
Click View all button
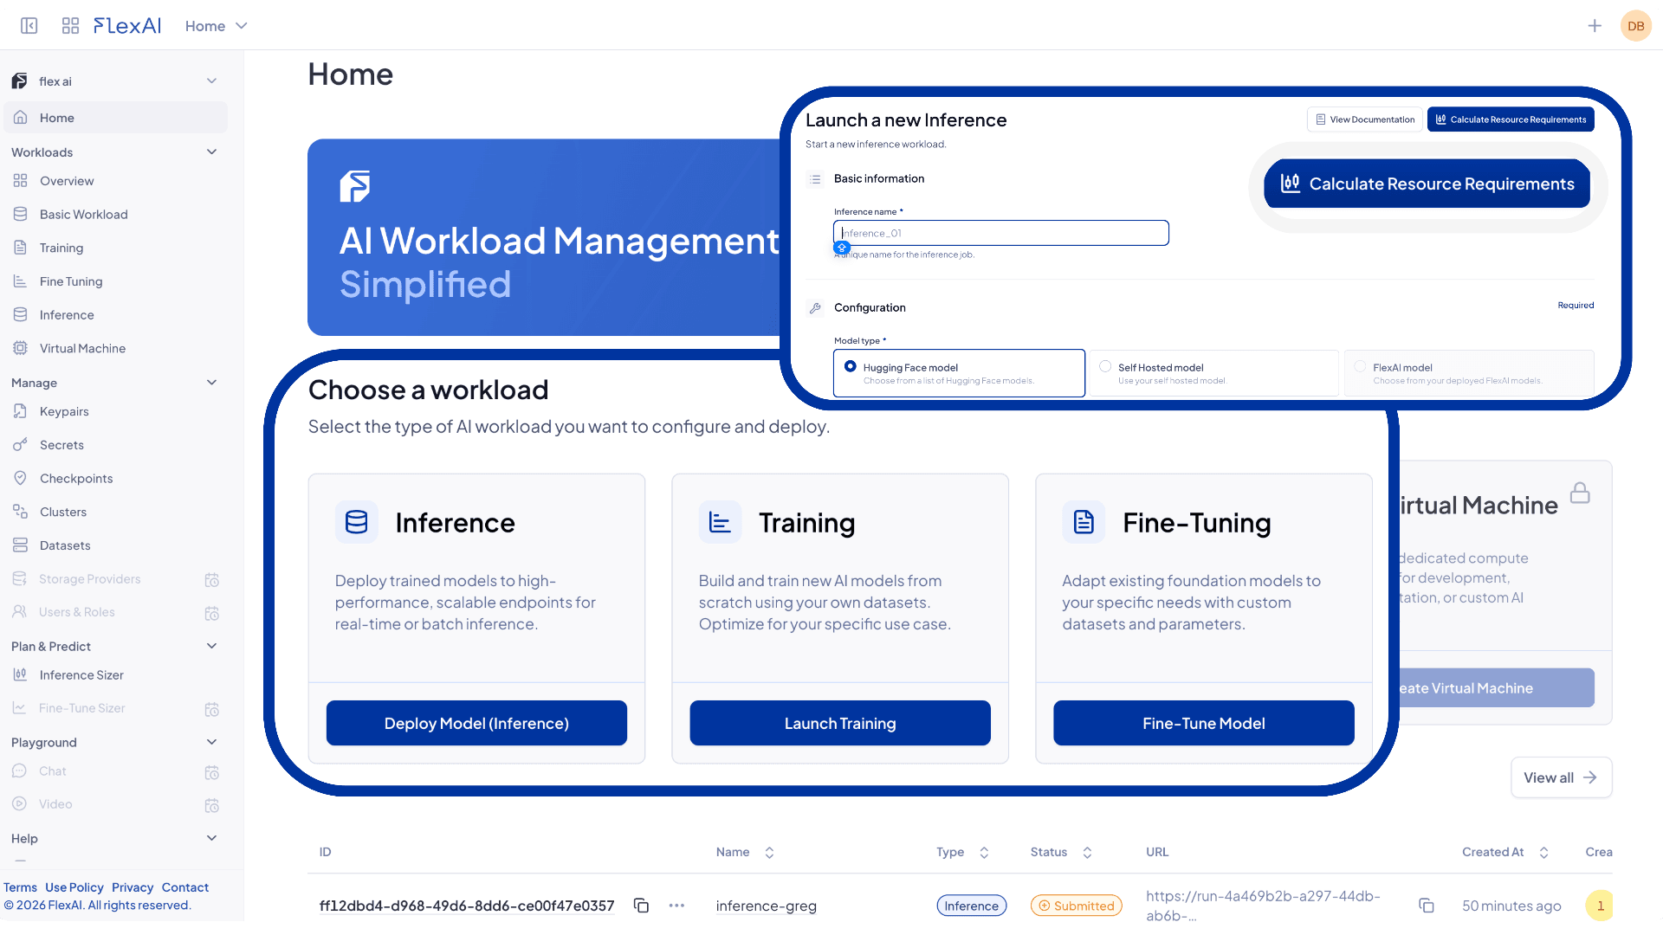pyautogui.click(x=1561, y=778)
